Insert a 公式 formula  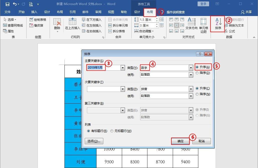point(230,31)
